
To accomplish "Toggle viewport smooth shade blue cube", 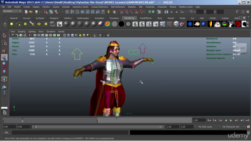I will pyautogui.click(x=69, y=35).
